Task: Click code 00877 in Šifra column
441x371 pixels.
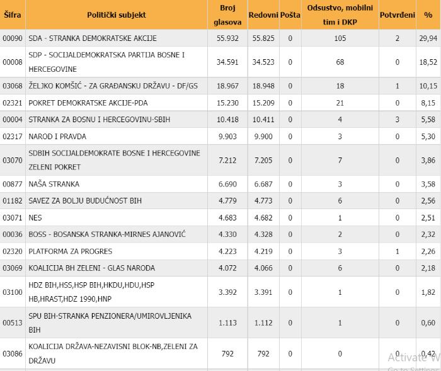Action: tap(13, 184)
